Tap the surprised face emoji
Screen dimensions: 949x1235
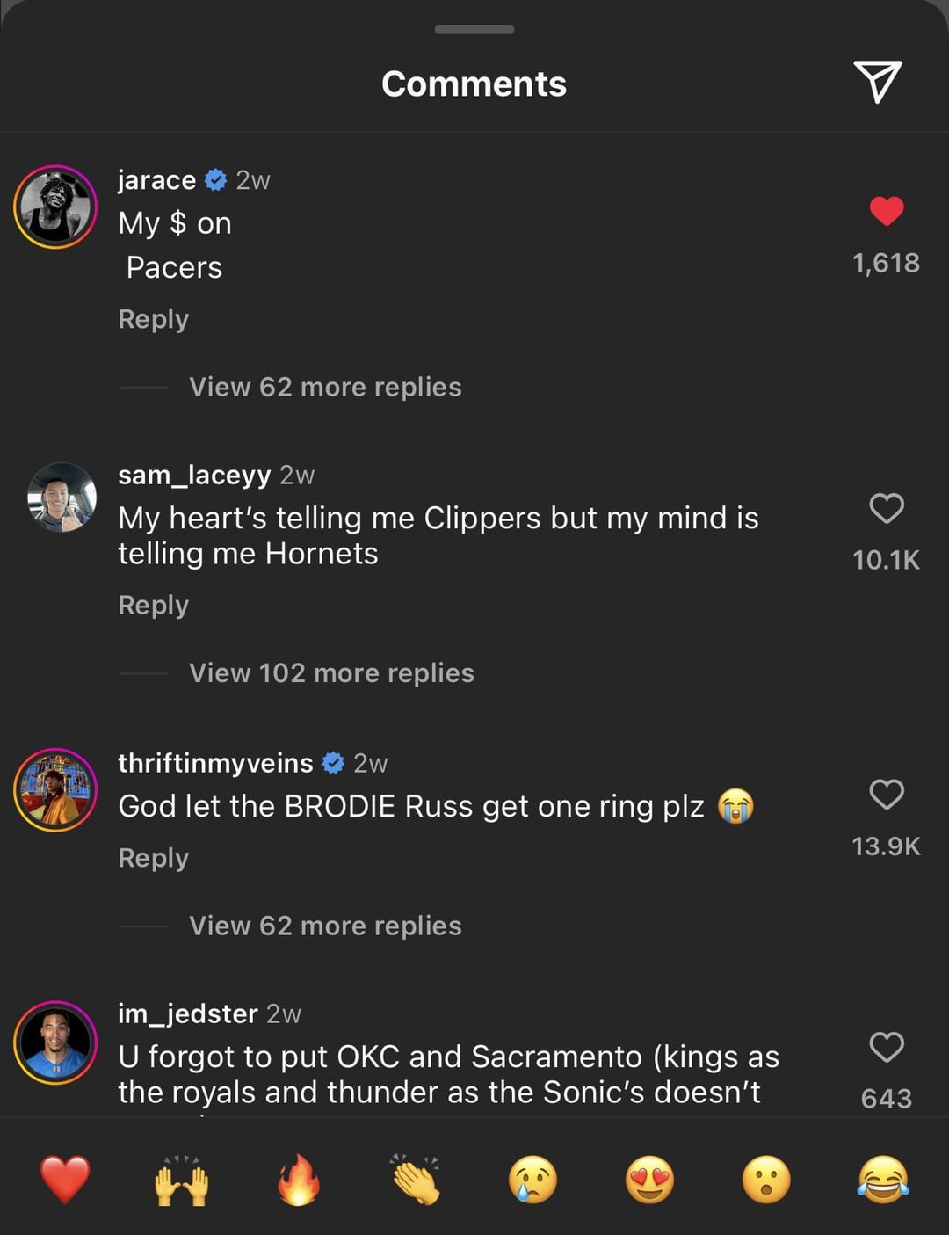(x=766, y=1180)
